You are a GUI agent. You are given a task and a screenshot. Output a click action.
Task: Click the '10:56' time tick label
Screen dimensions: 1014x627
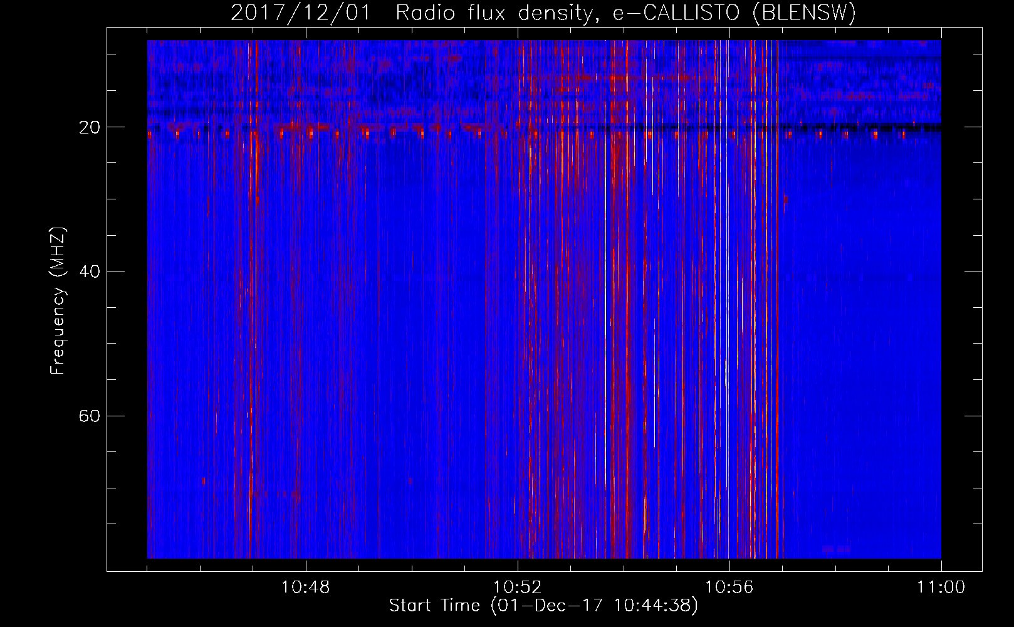click(729, 587)
